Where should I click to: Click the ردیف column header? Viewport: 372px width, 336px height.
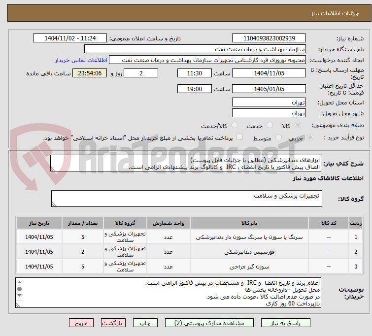(356, 223)
